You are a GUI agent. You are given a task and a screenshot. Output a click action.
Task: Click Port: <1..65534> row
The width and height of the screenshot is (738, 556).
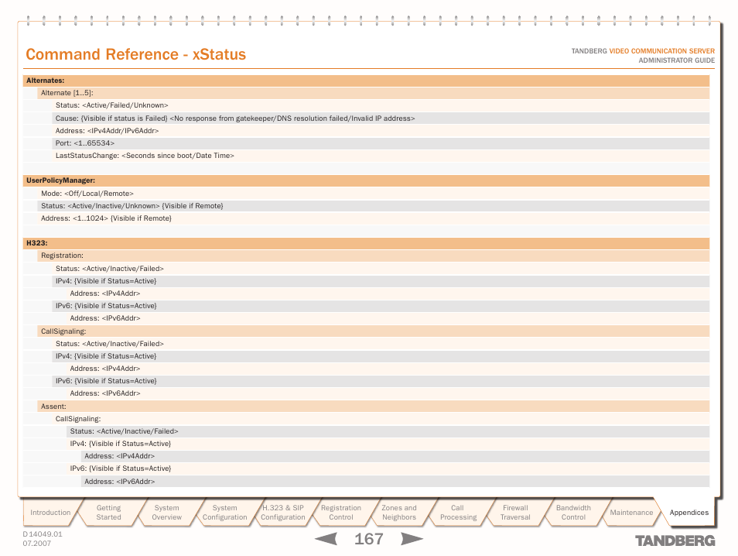click(381, 142)
